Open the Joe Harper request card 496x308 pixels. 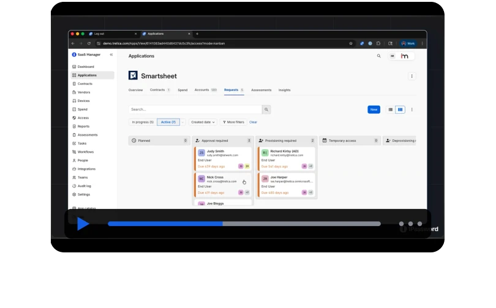(287, 185)
